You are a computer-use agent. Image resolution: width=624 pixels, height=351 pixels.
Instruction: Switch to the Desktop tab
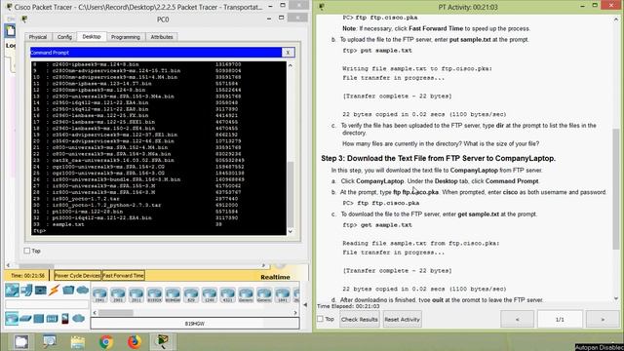click(x=92, y=37)
